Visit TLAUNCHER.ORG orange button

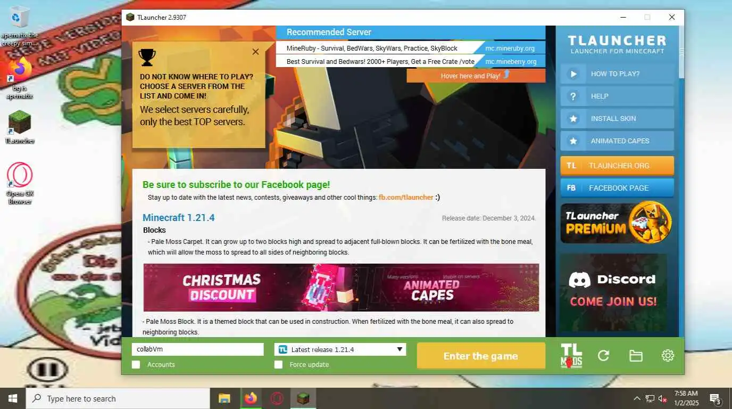click(x=617, y=166)
